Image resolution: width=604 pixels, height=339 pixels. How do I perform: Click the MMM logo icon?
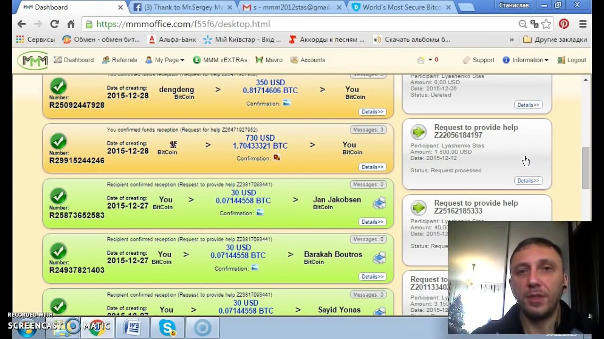pyautogui.click(x=33, y=60)
